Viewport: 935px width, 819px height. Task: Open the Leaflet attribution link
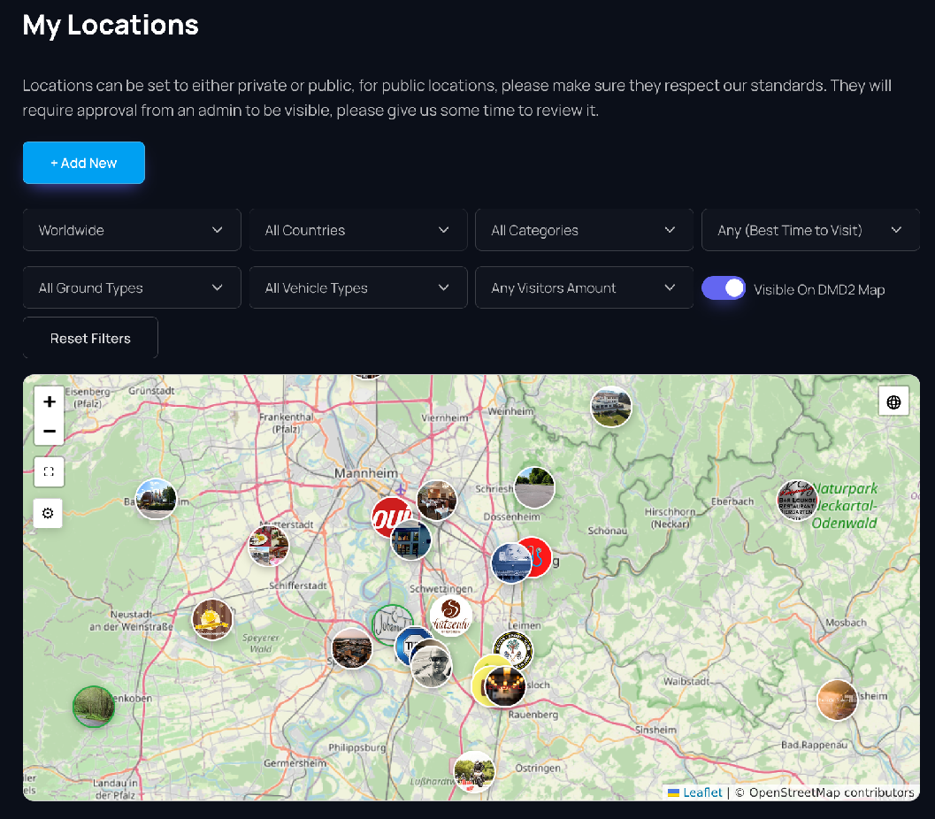(702, 792)
